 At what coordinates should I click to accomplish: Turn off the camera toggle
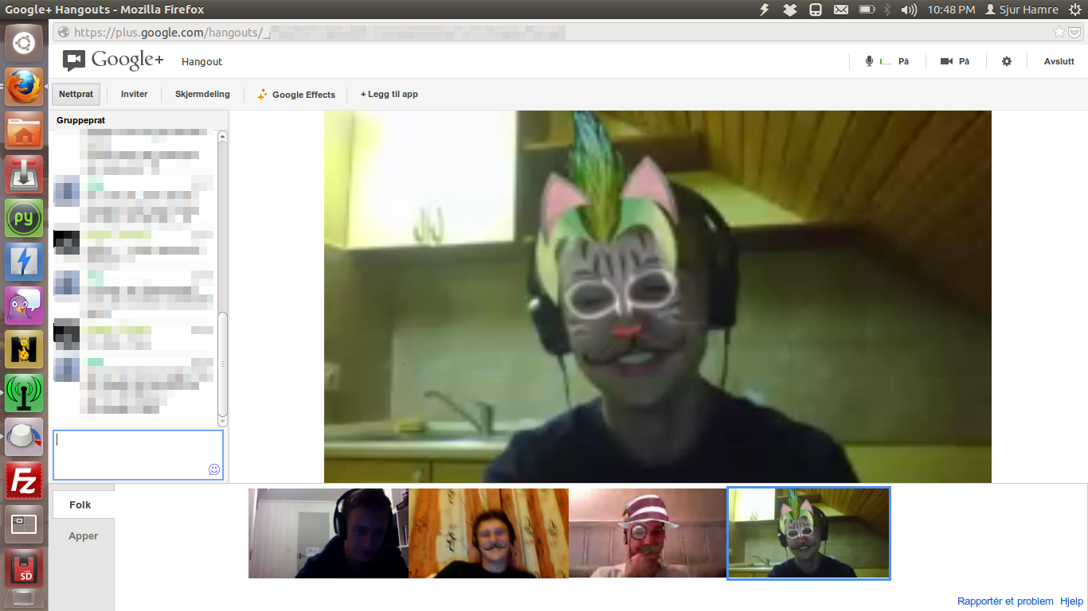pos(955,61)
